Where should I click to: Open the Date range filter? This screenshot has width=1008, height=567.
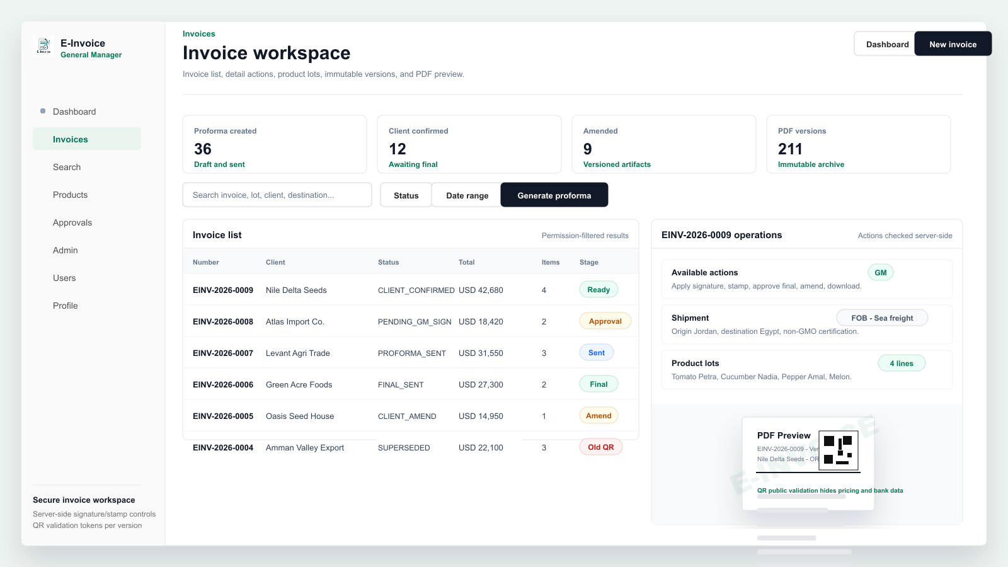tap(467, 195)
